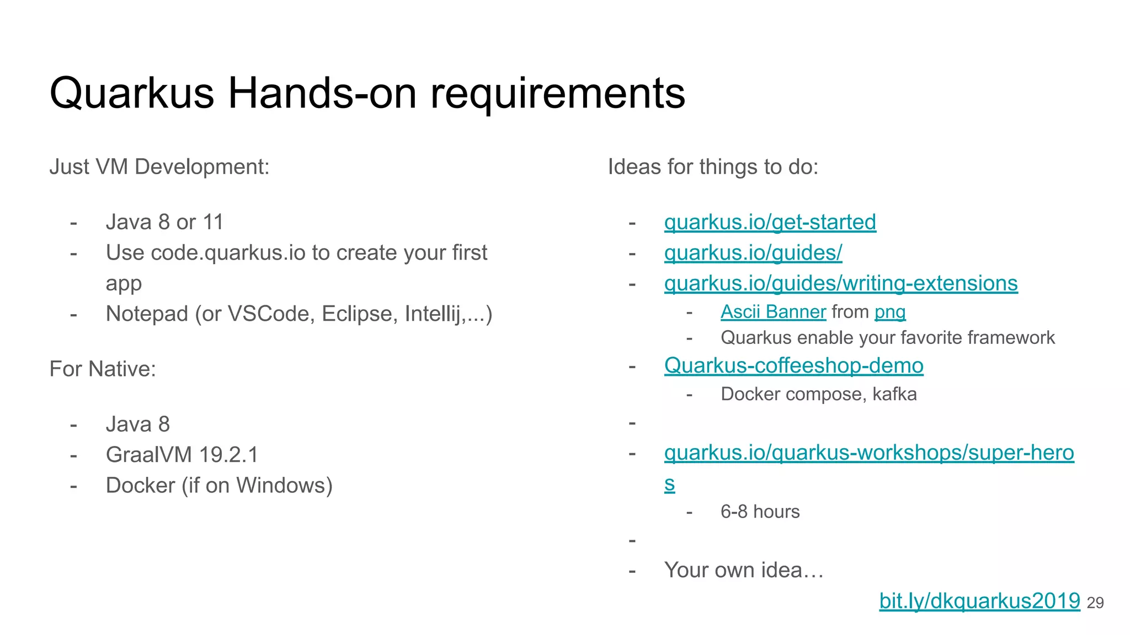Select 'Quarkus enable your favorite framework' text
Screen dimensions: 1130x635
(x=887, y=338)
